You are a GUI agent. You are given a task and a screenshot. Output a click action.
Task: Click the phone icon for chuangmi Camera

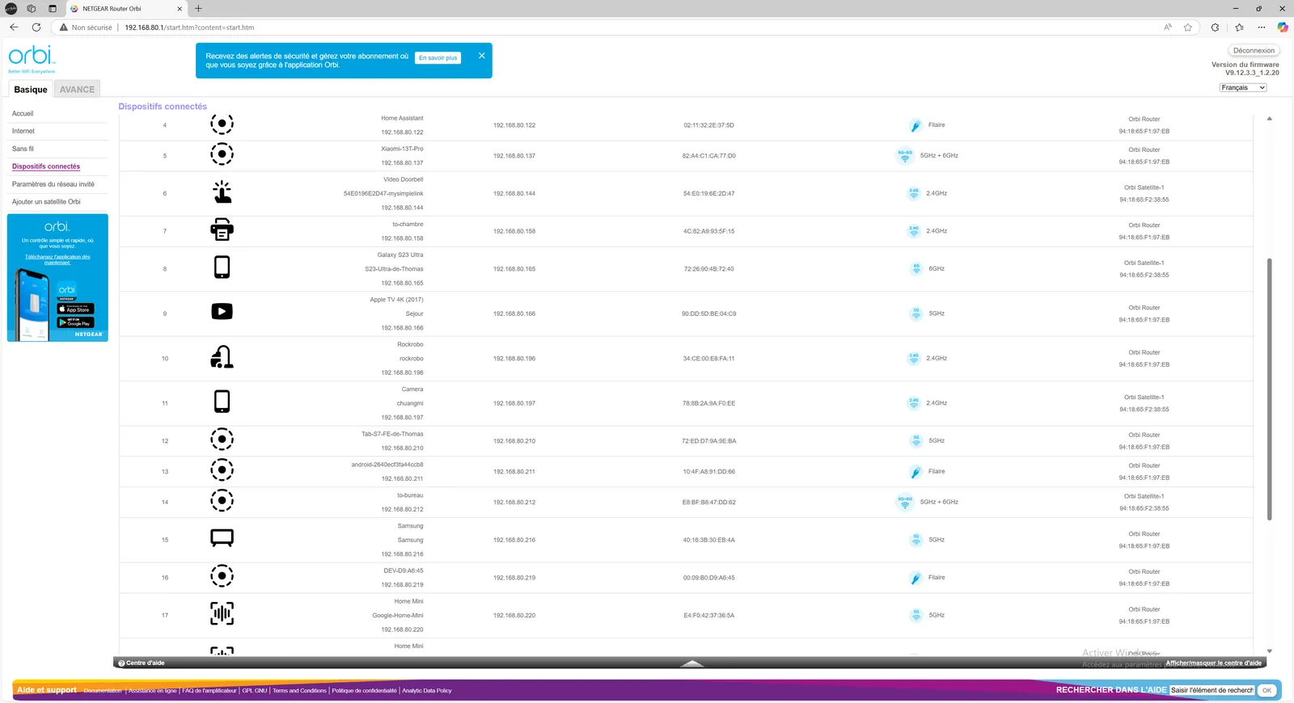[222, 402]
